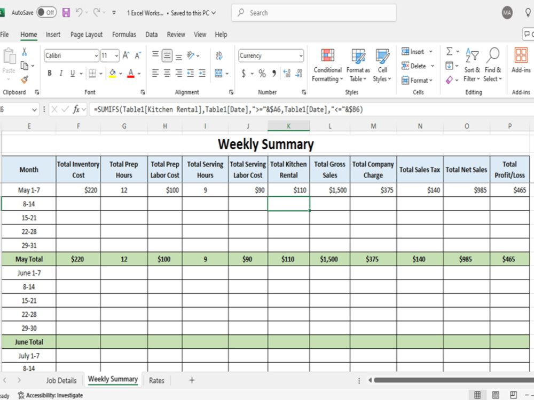
Task: Open Format as Table gallery
Action: 358,64
